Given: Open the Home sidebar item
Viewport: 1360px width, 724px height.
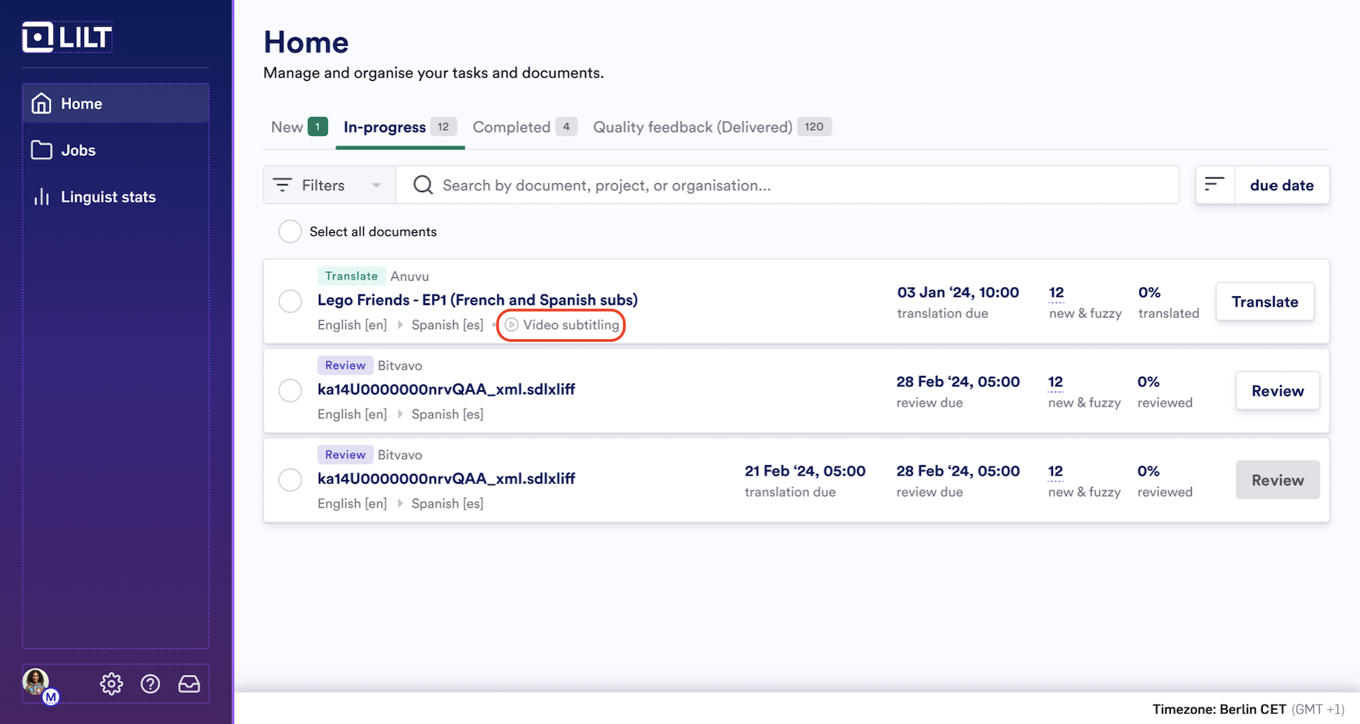Looking at the screenshot, I should pos(116,103).
